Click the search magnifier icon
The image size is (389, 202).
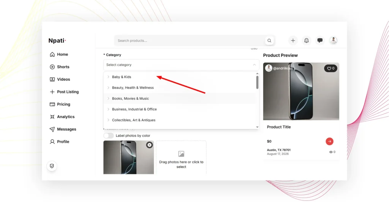click(269, 41)
